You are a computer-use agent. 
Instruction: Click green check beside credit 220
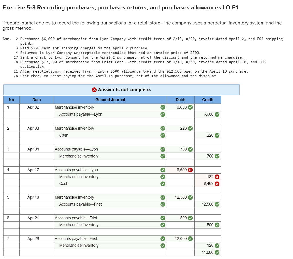pyautogui.click(x=217, y=135)
